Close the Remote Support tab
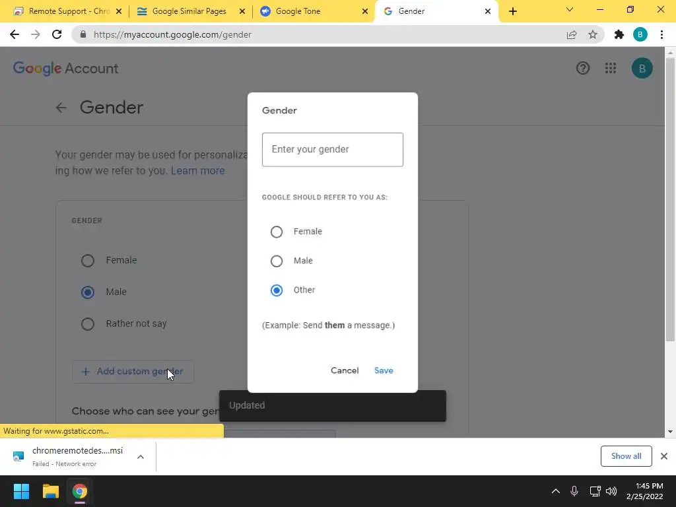Image resolution: width=676 pixels, height=507 pixels. [119, 11]
